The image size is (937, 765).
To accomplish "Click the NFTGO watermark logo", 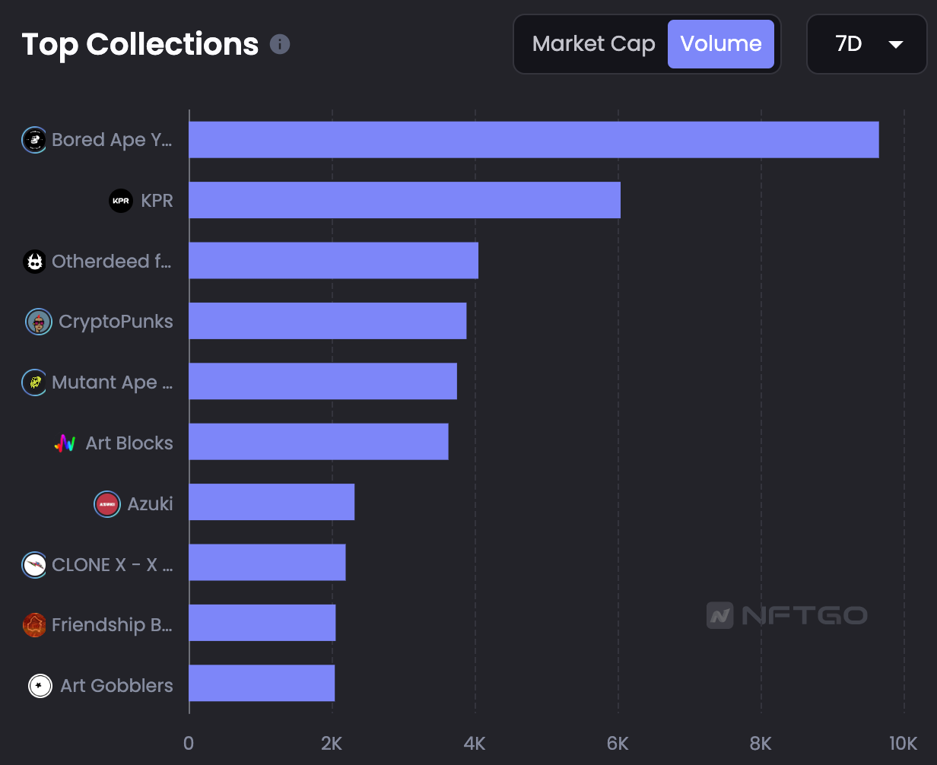I will (x=786, y=615).
